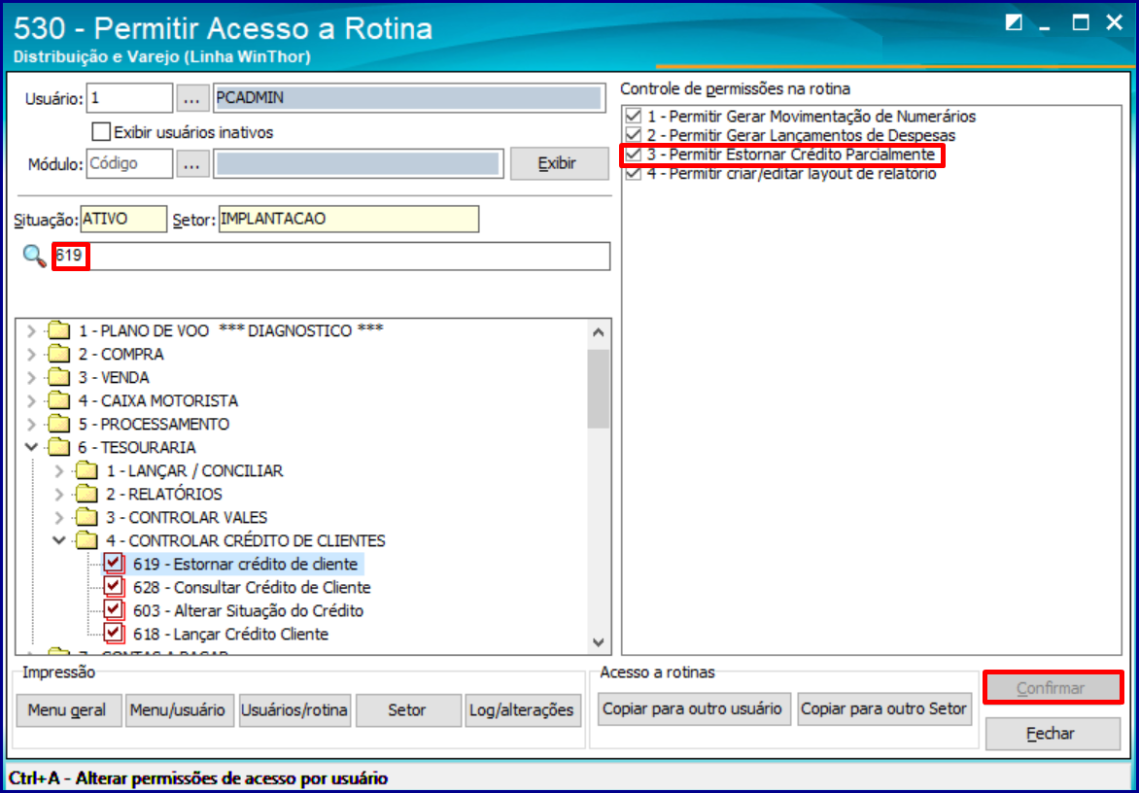Select the 2 - COMPRA tree label
The image size is (1139, 793).
(121, 355)
